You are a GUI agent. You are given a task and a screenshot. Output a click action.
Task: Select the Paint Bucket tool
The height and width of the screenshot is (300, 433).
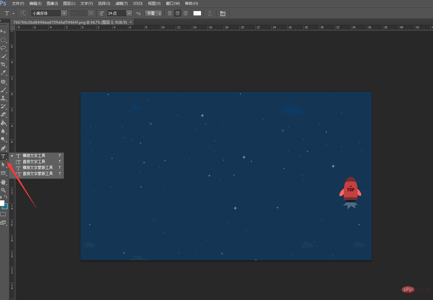[x=3, y=123]
